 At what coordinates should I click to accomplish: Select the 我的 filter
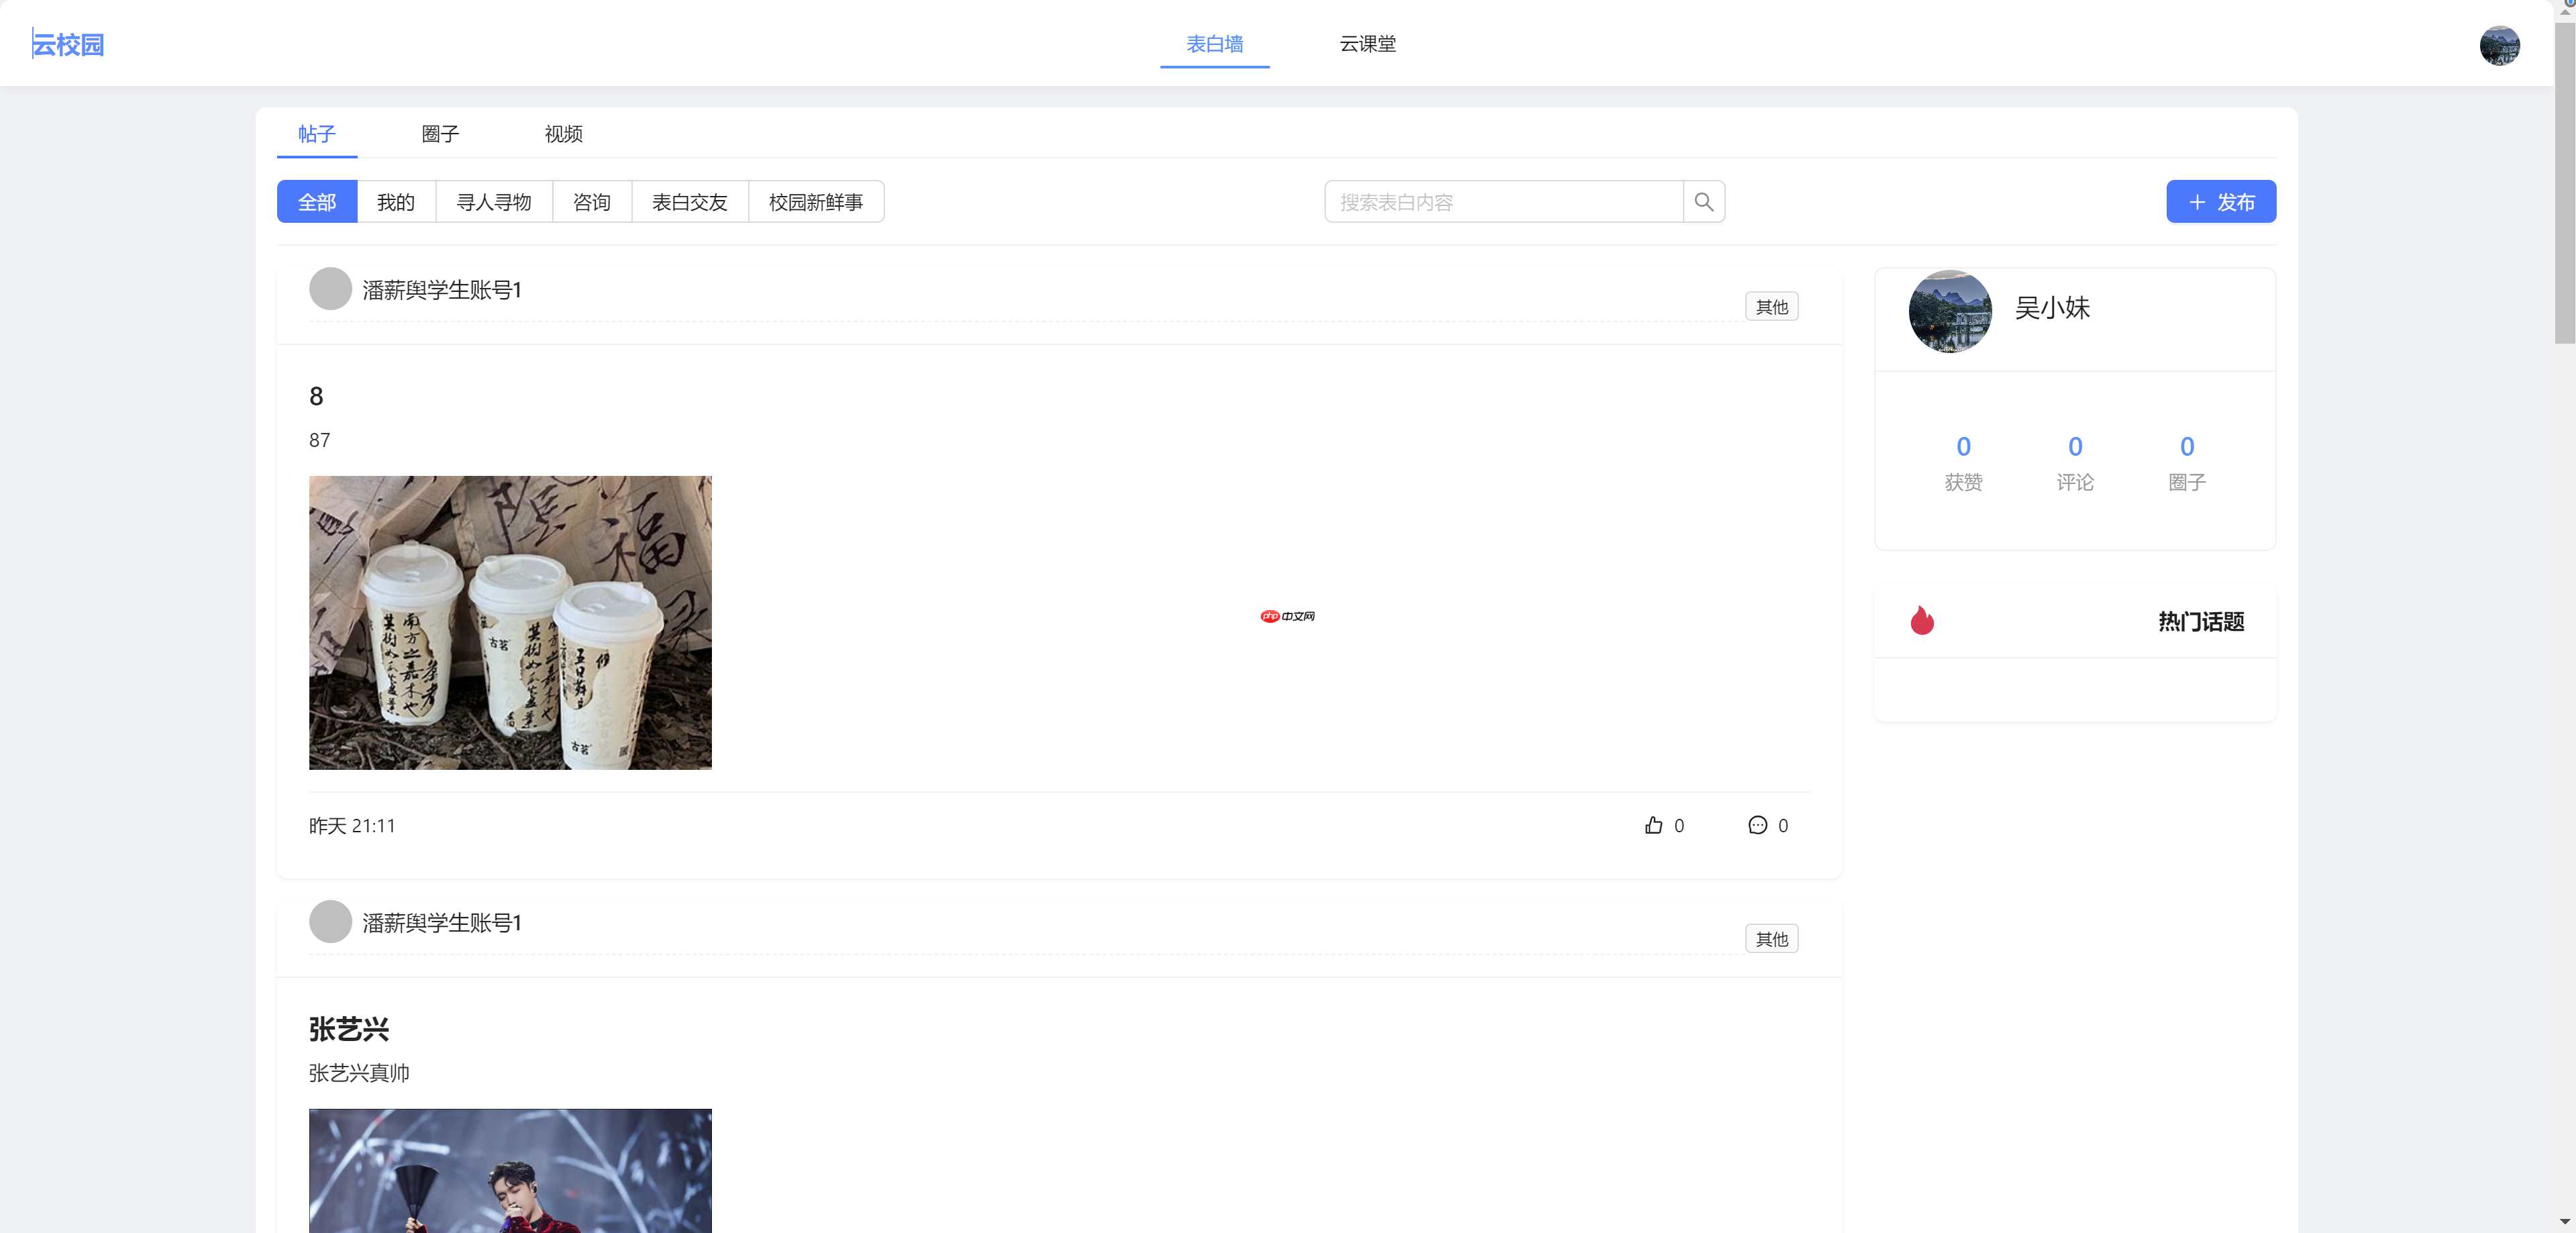tap(395, 201)
